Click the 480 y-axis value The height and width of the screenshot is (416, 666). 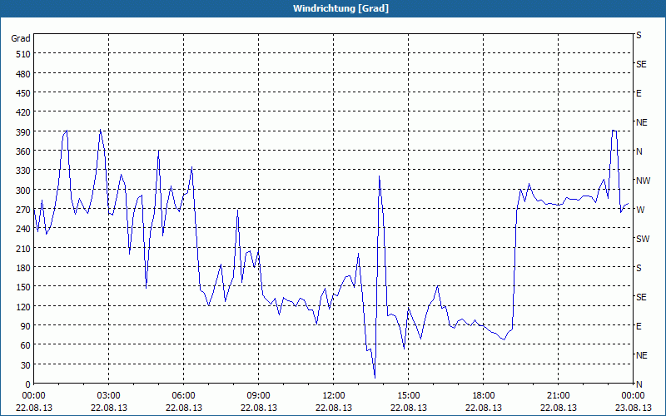point(22,74)
